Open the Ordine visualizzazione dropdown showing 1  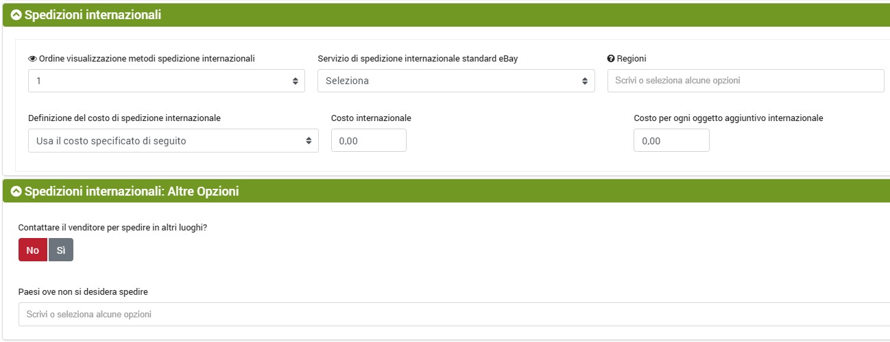click(167, 81)
